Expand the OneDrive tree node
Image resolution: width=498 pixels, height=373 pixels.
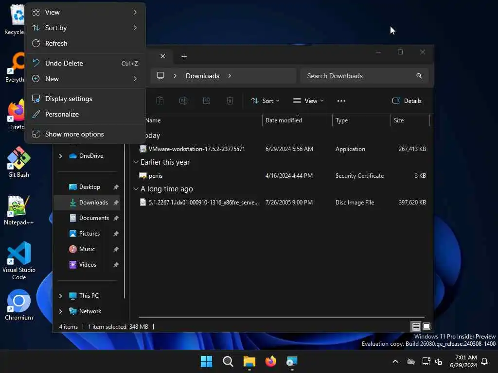pos(60,156)
